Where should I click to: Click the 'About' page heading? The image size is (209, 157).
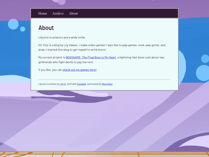[46, 28]
